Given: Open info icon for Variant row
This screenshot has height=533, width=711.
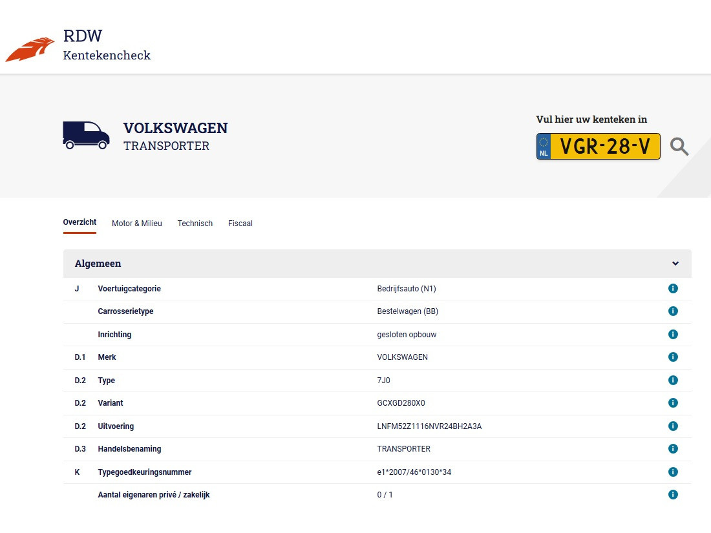Looking at the screenshot, I should [x=673, y=402].
